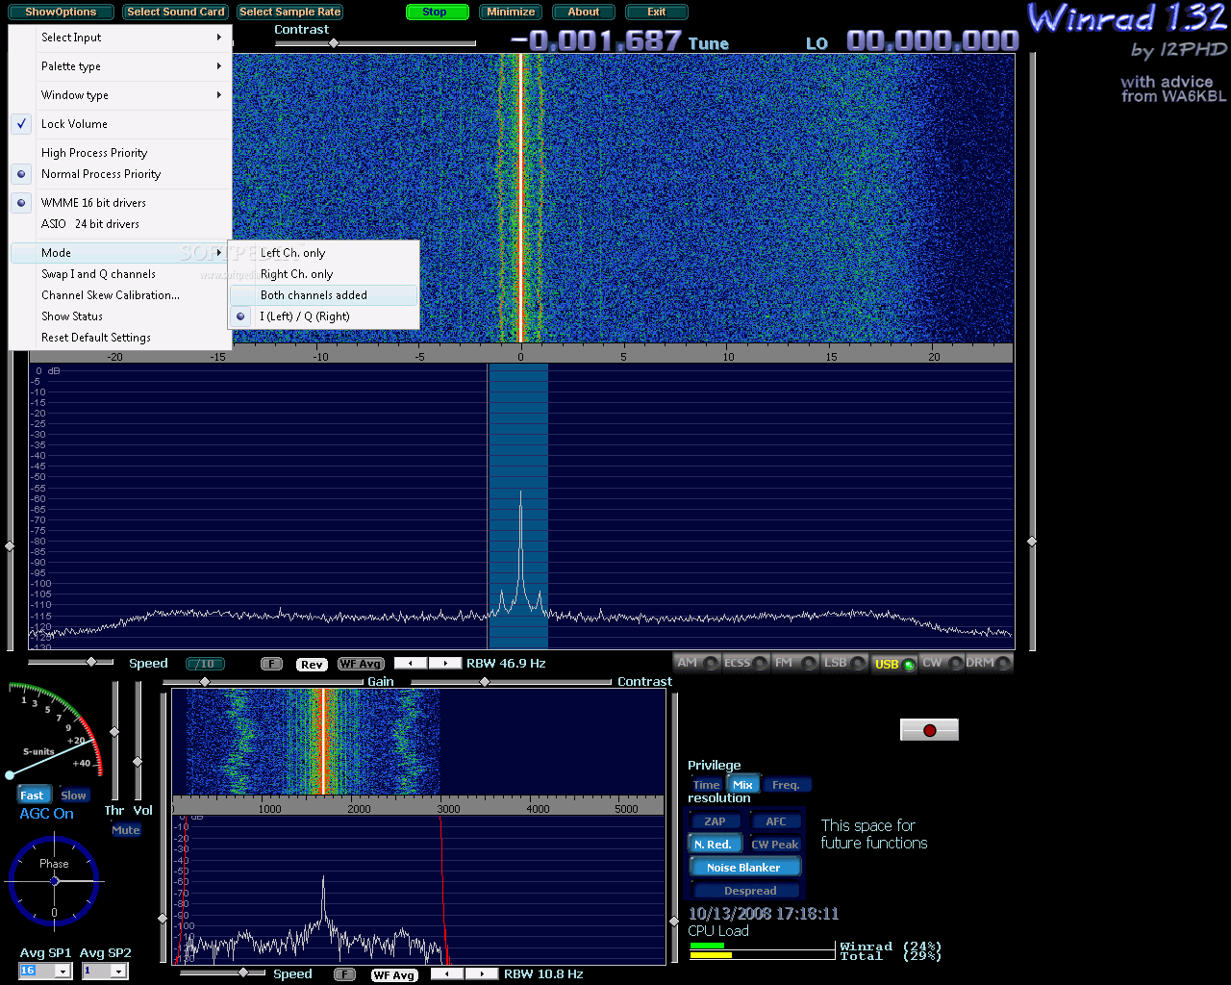Select I (Left) / Q (Right) mode
1231x985 pixels.
[324, 316]
